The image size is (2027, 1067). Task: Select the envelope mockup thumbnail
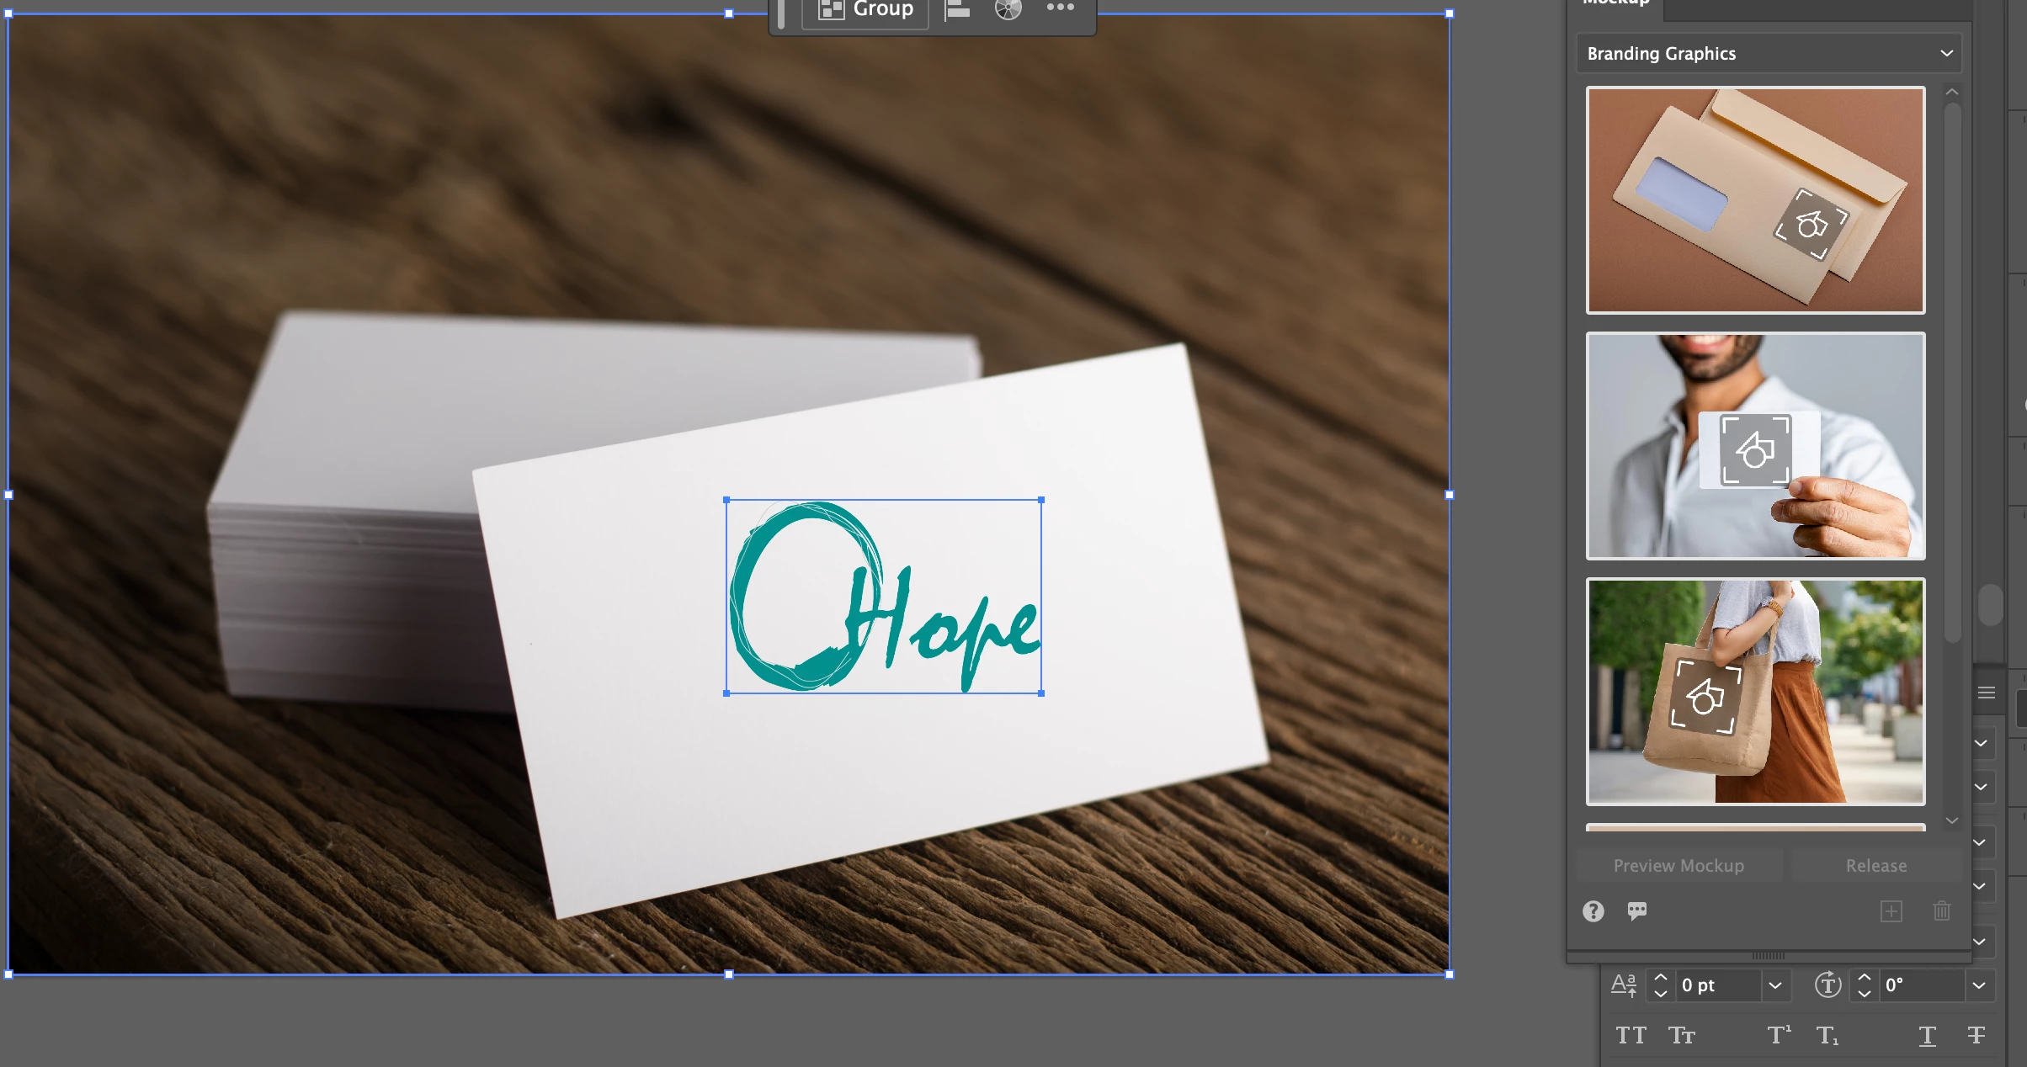click(x=1755, y=200)
